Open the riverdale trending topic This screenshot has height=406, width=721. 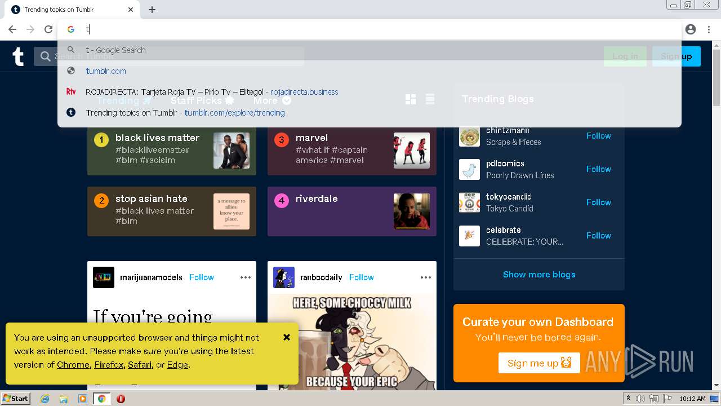pyautogui.click(x=352, y=211)
